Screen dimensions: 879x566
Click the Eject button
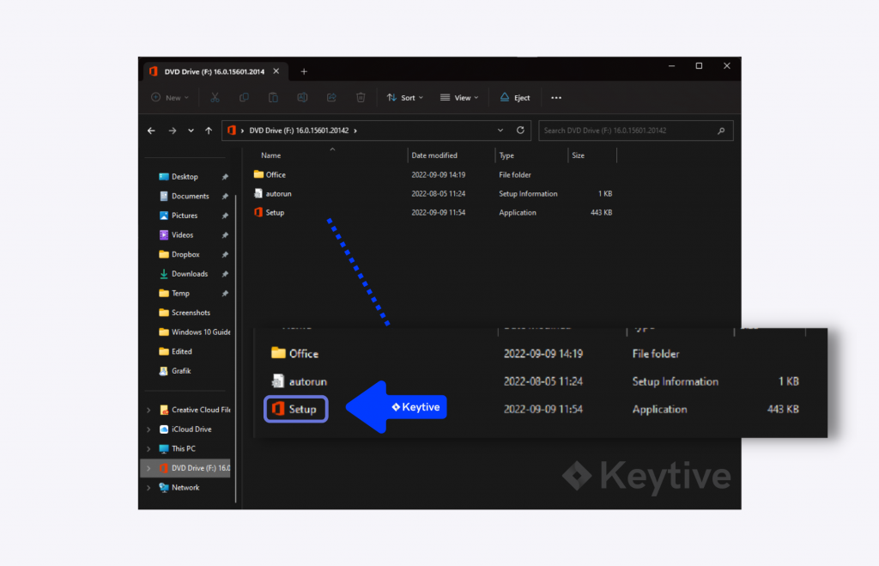(515, 98)
